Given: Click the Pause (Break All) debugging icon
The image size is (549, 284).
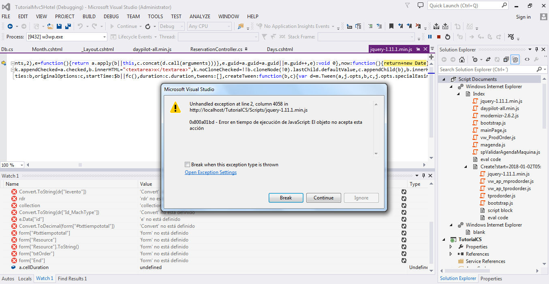Looking at the screenshot, I should (430, 37).
